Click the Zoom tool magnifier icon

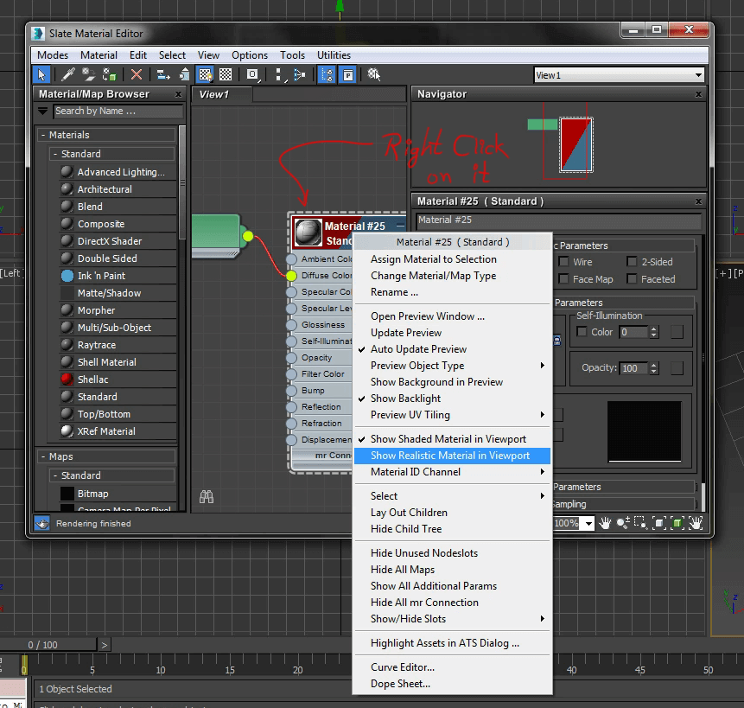click(622, 523)
